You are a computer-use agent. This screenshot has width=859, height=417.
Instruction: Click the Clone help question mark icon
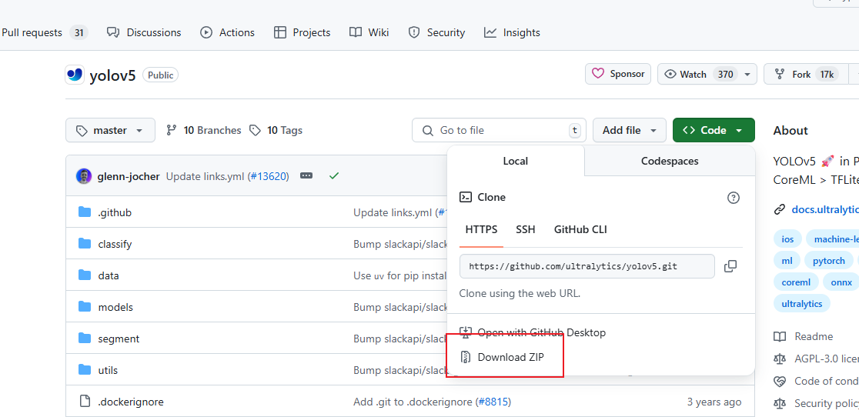tap(733, 198)
